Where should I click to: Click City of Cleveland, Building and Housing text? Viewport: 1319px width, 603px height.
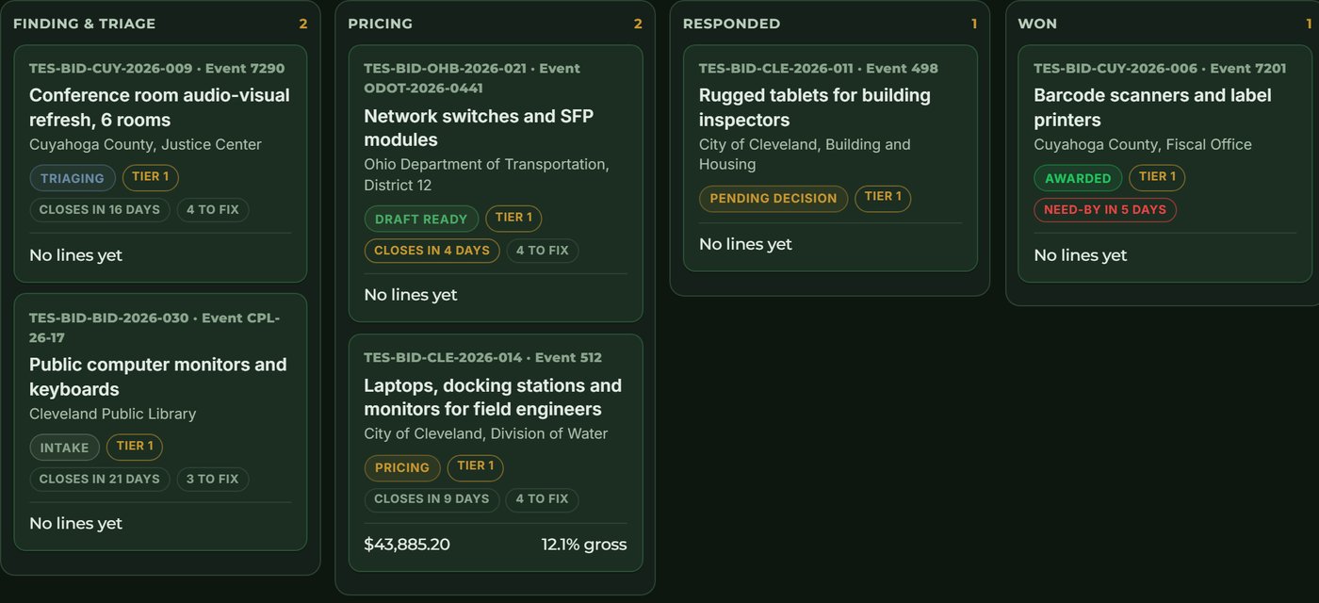[x=805, y=155]
